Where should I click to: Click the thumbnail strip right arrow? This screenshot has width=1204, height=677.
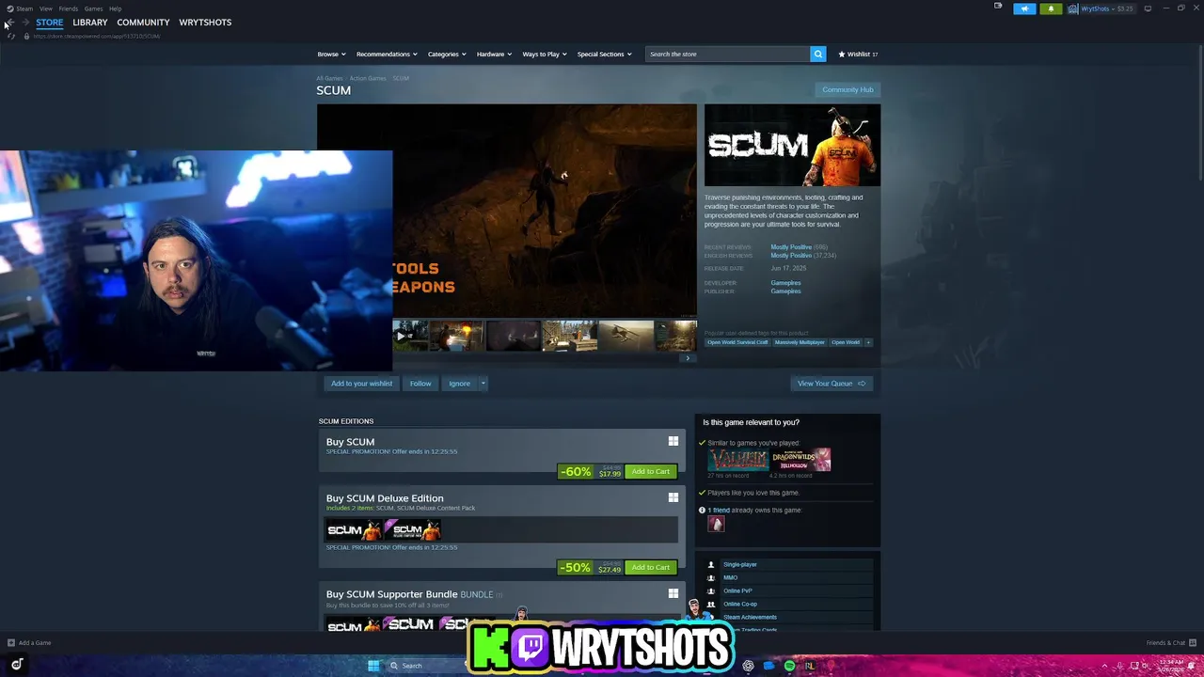coord(688,357)
